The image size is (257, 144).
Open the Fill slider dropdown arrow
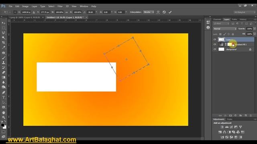[255, 34]
